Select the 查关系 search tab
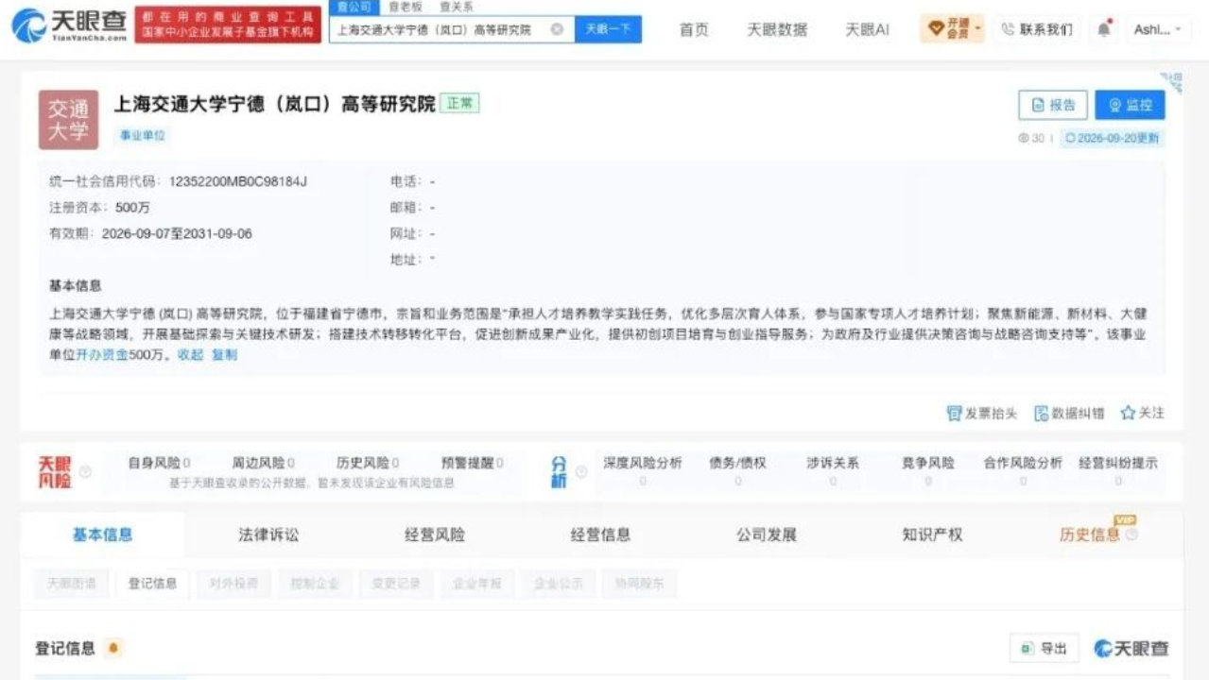Screen dimensions: 1209x680 point(457,7)
